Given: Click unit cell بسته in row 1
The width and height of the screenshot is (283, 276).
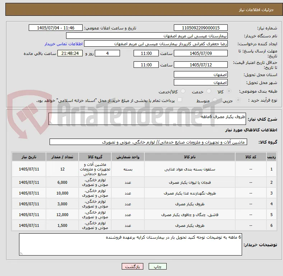Looking at the screenshot, I should [x=128, y=169].
